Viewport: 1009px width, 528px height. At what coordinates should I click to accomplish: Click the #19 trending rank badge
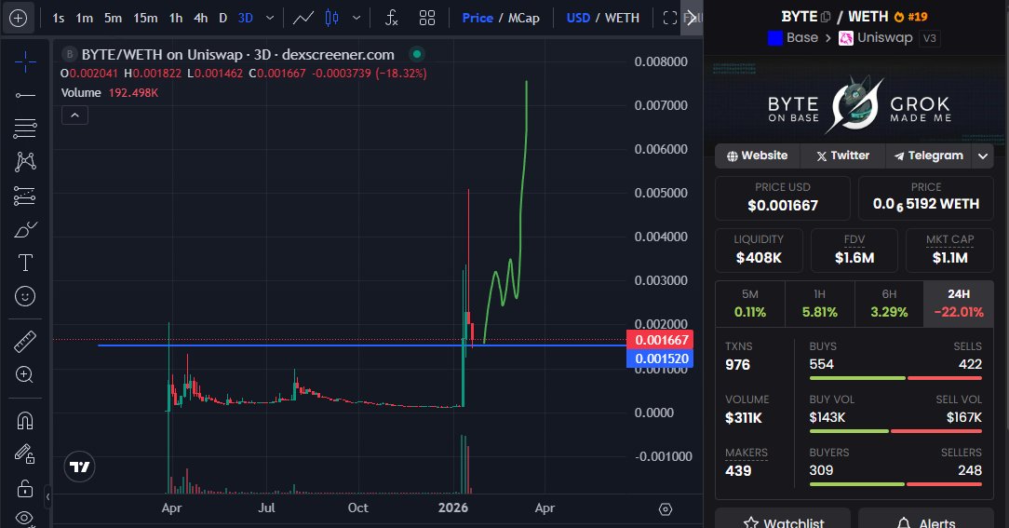pos(911,17)
